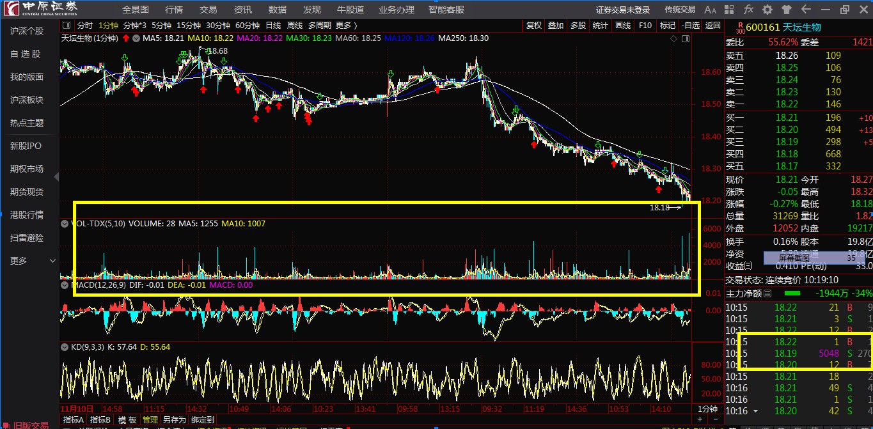Click the 传统交易 link

pos(679,10)
